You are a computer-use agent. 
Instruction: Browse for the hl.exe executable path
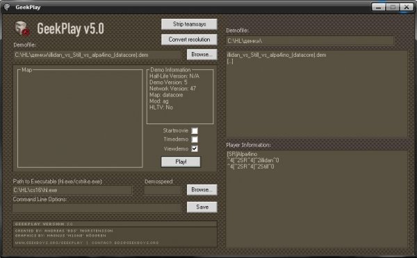click(x=202, y=190)
